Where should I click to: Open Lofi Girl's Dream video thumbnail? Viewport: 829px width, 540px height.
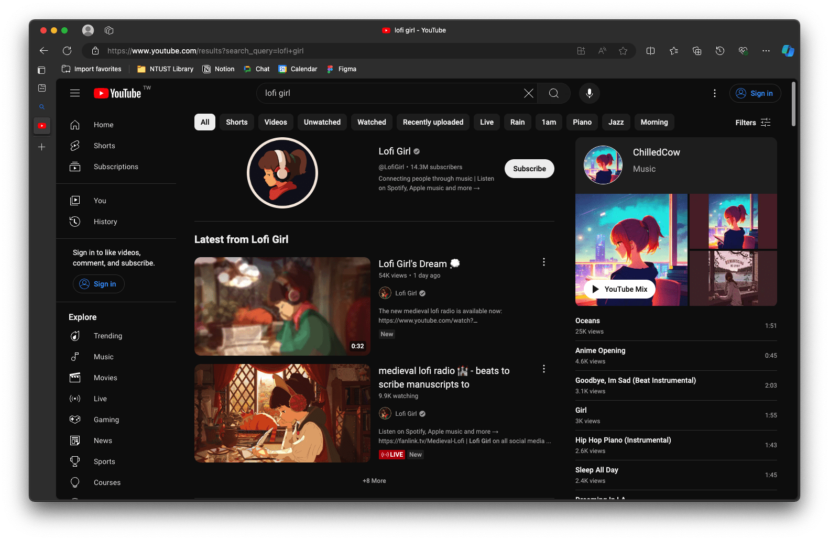282,306
